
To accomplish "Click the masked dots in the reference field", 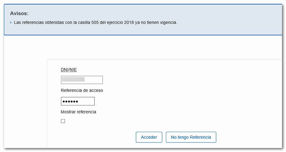I will click(70, 101).
